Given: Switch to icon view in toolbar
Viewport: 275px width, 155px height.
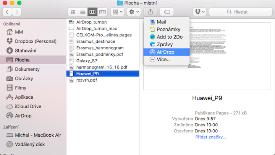Looking at the screenshot, I should [x=73, y=12].
